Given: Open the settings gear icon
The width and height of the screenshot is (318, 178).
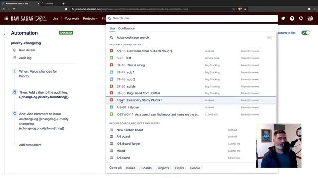Looking at the screenshot, I should 301,19.
